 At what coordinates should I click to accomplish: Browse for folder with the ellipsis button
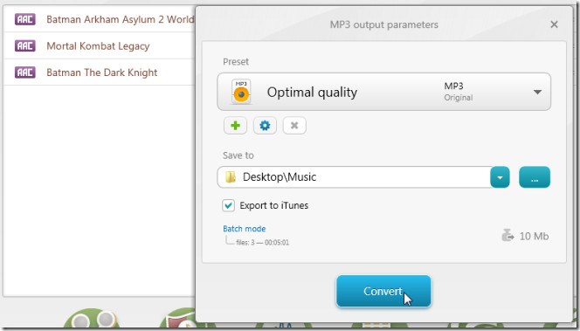(x=535, y=177)
